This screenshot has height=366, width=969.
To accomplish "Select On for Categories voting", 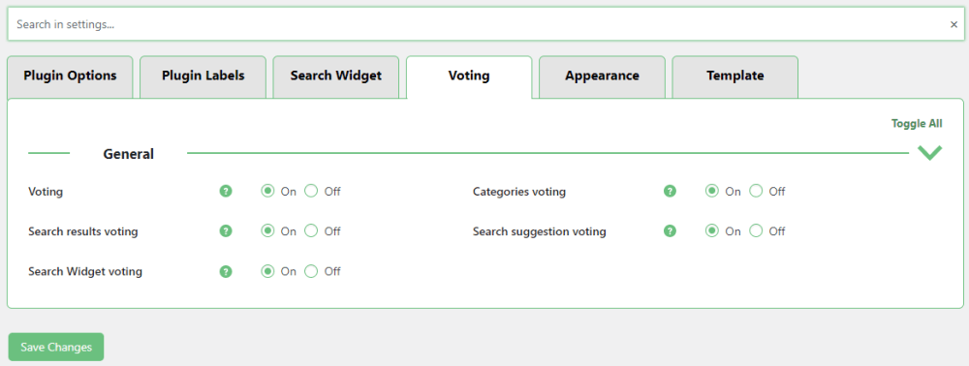I will pos(712,192).
